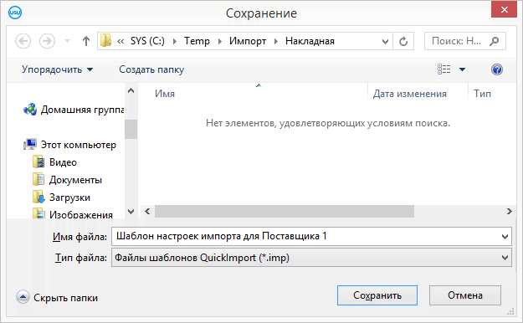This screenshot has width=523, height=323.
Task: Click horizontal scrollbar right arrow
Action: 509,211
